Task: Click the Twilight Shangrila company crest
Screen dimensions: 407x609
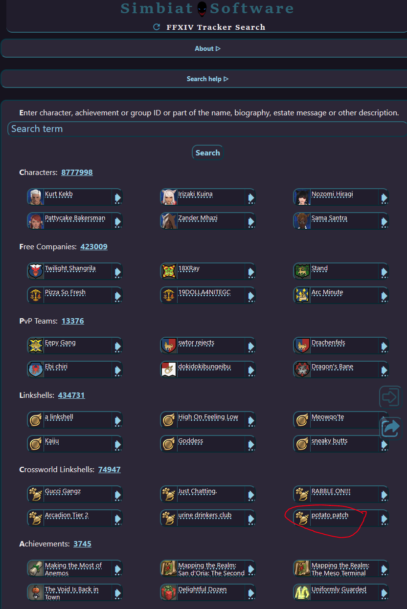Action: (36, 271)
